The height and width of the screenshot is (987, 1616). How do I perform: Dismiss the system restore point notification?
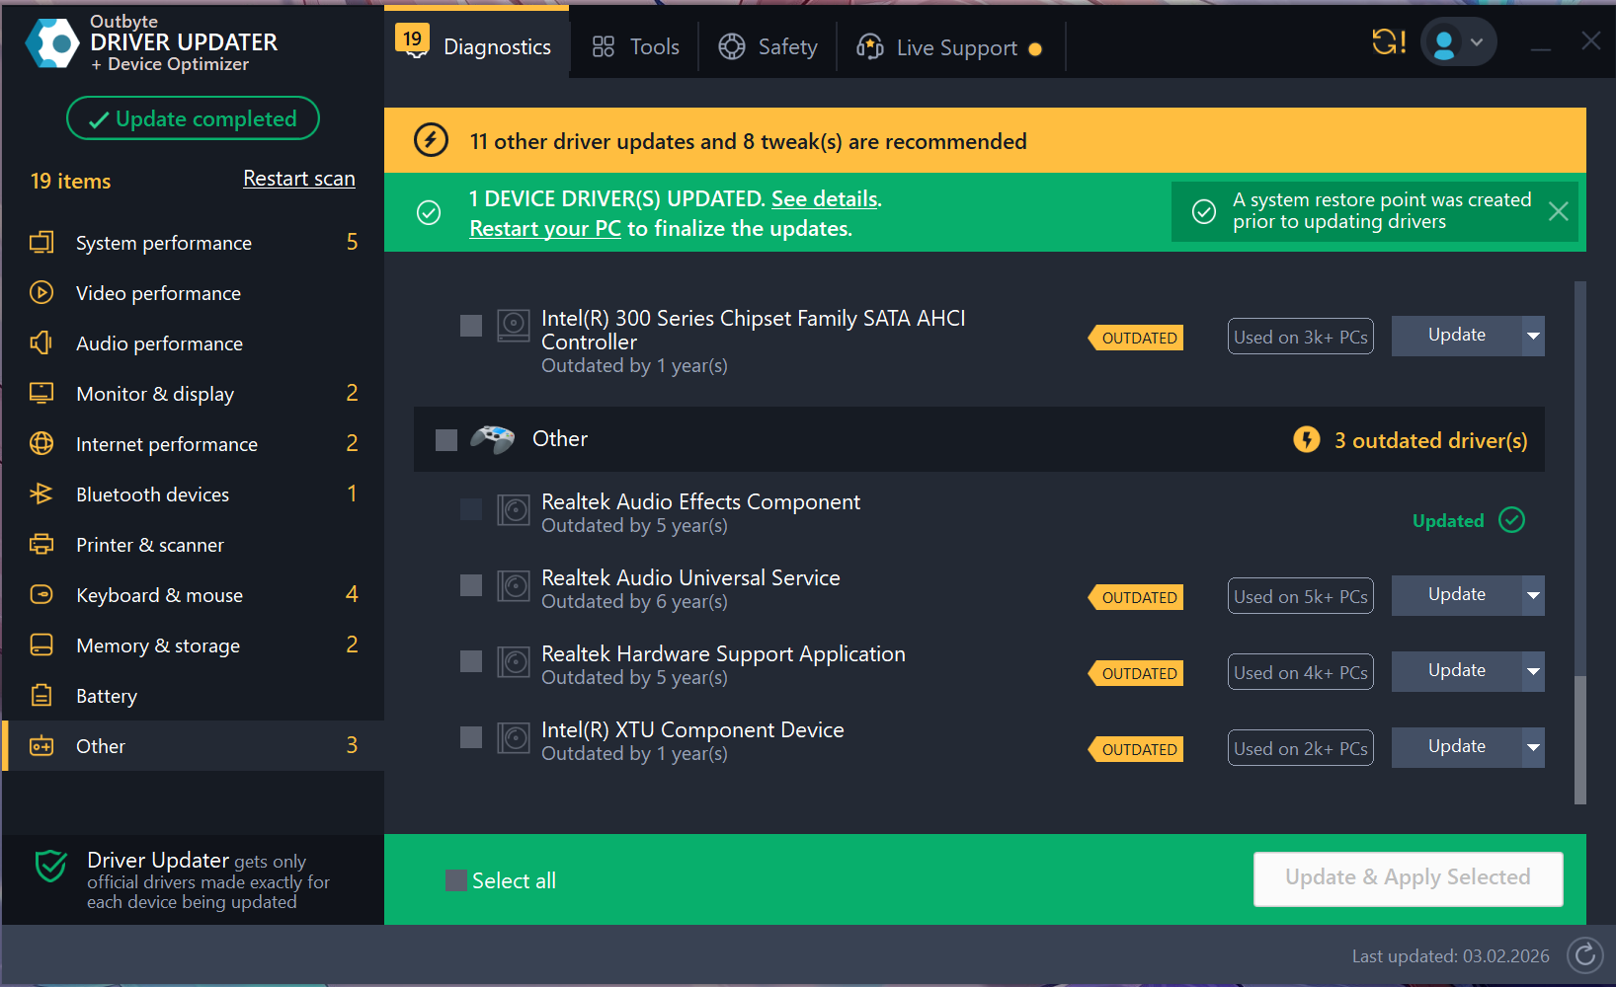point(1558,211)
